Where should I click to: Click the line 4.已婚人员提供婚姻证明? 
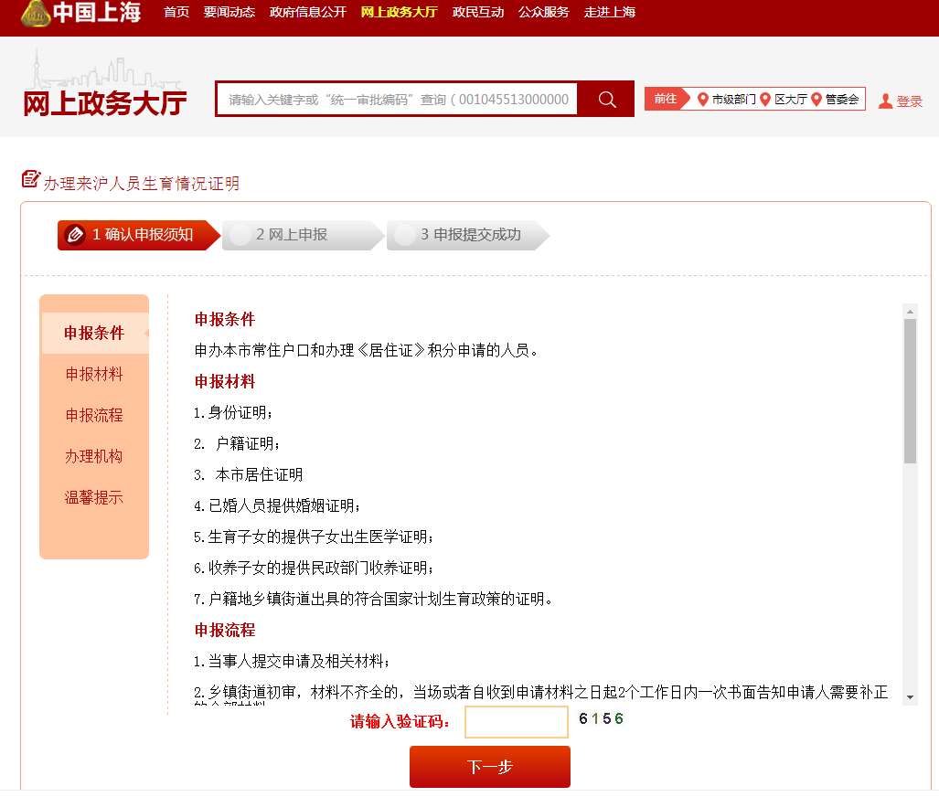point(277,506)
